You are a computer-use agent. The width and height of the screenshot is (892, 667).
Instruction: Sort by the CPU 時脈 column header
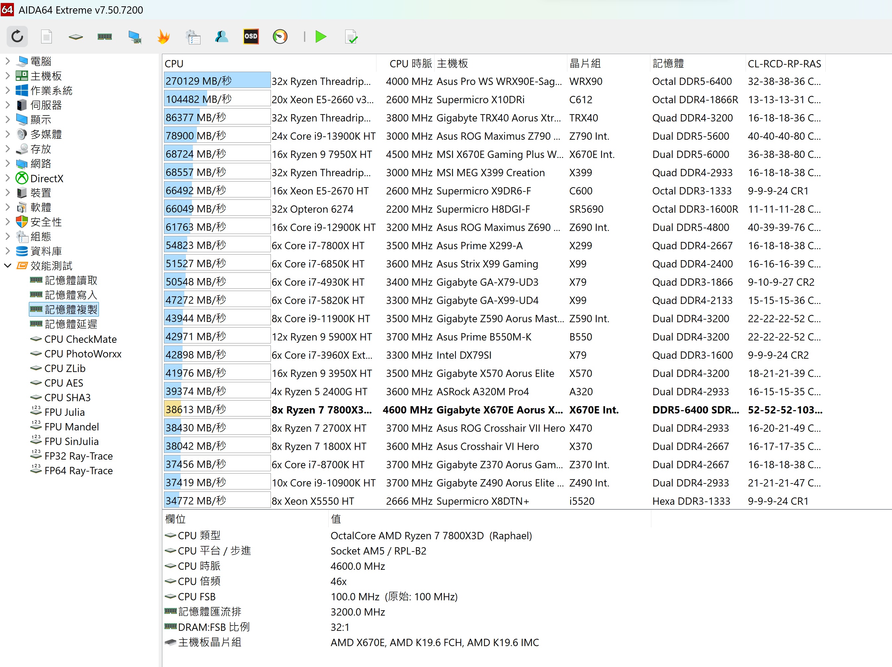[x=405, y=63]
